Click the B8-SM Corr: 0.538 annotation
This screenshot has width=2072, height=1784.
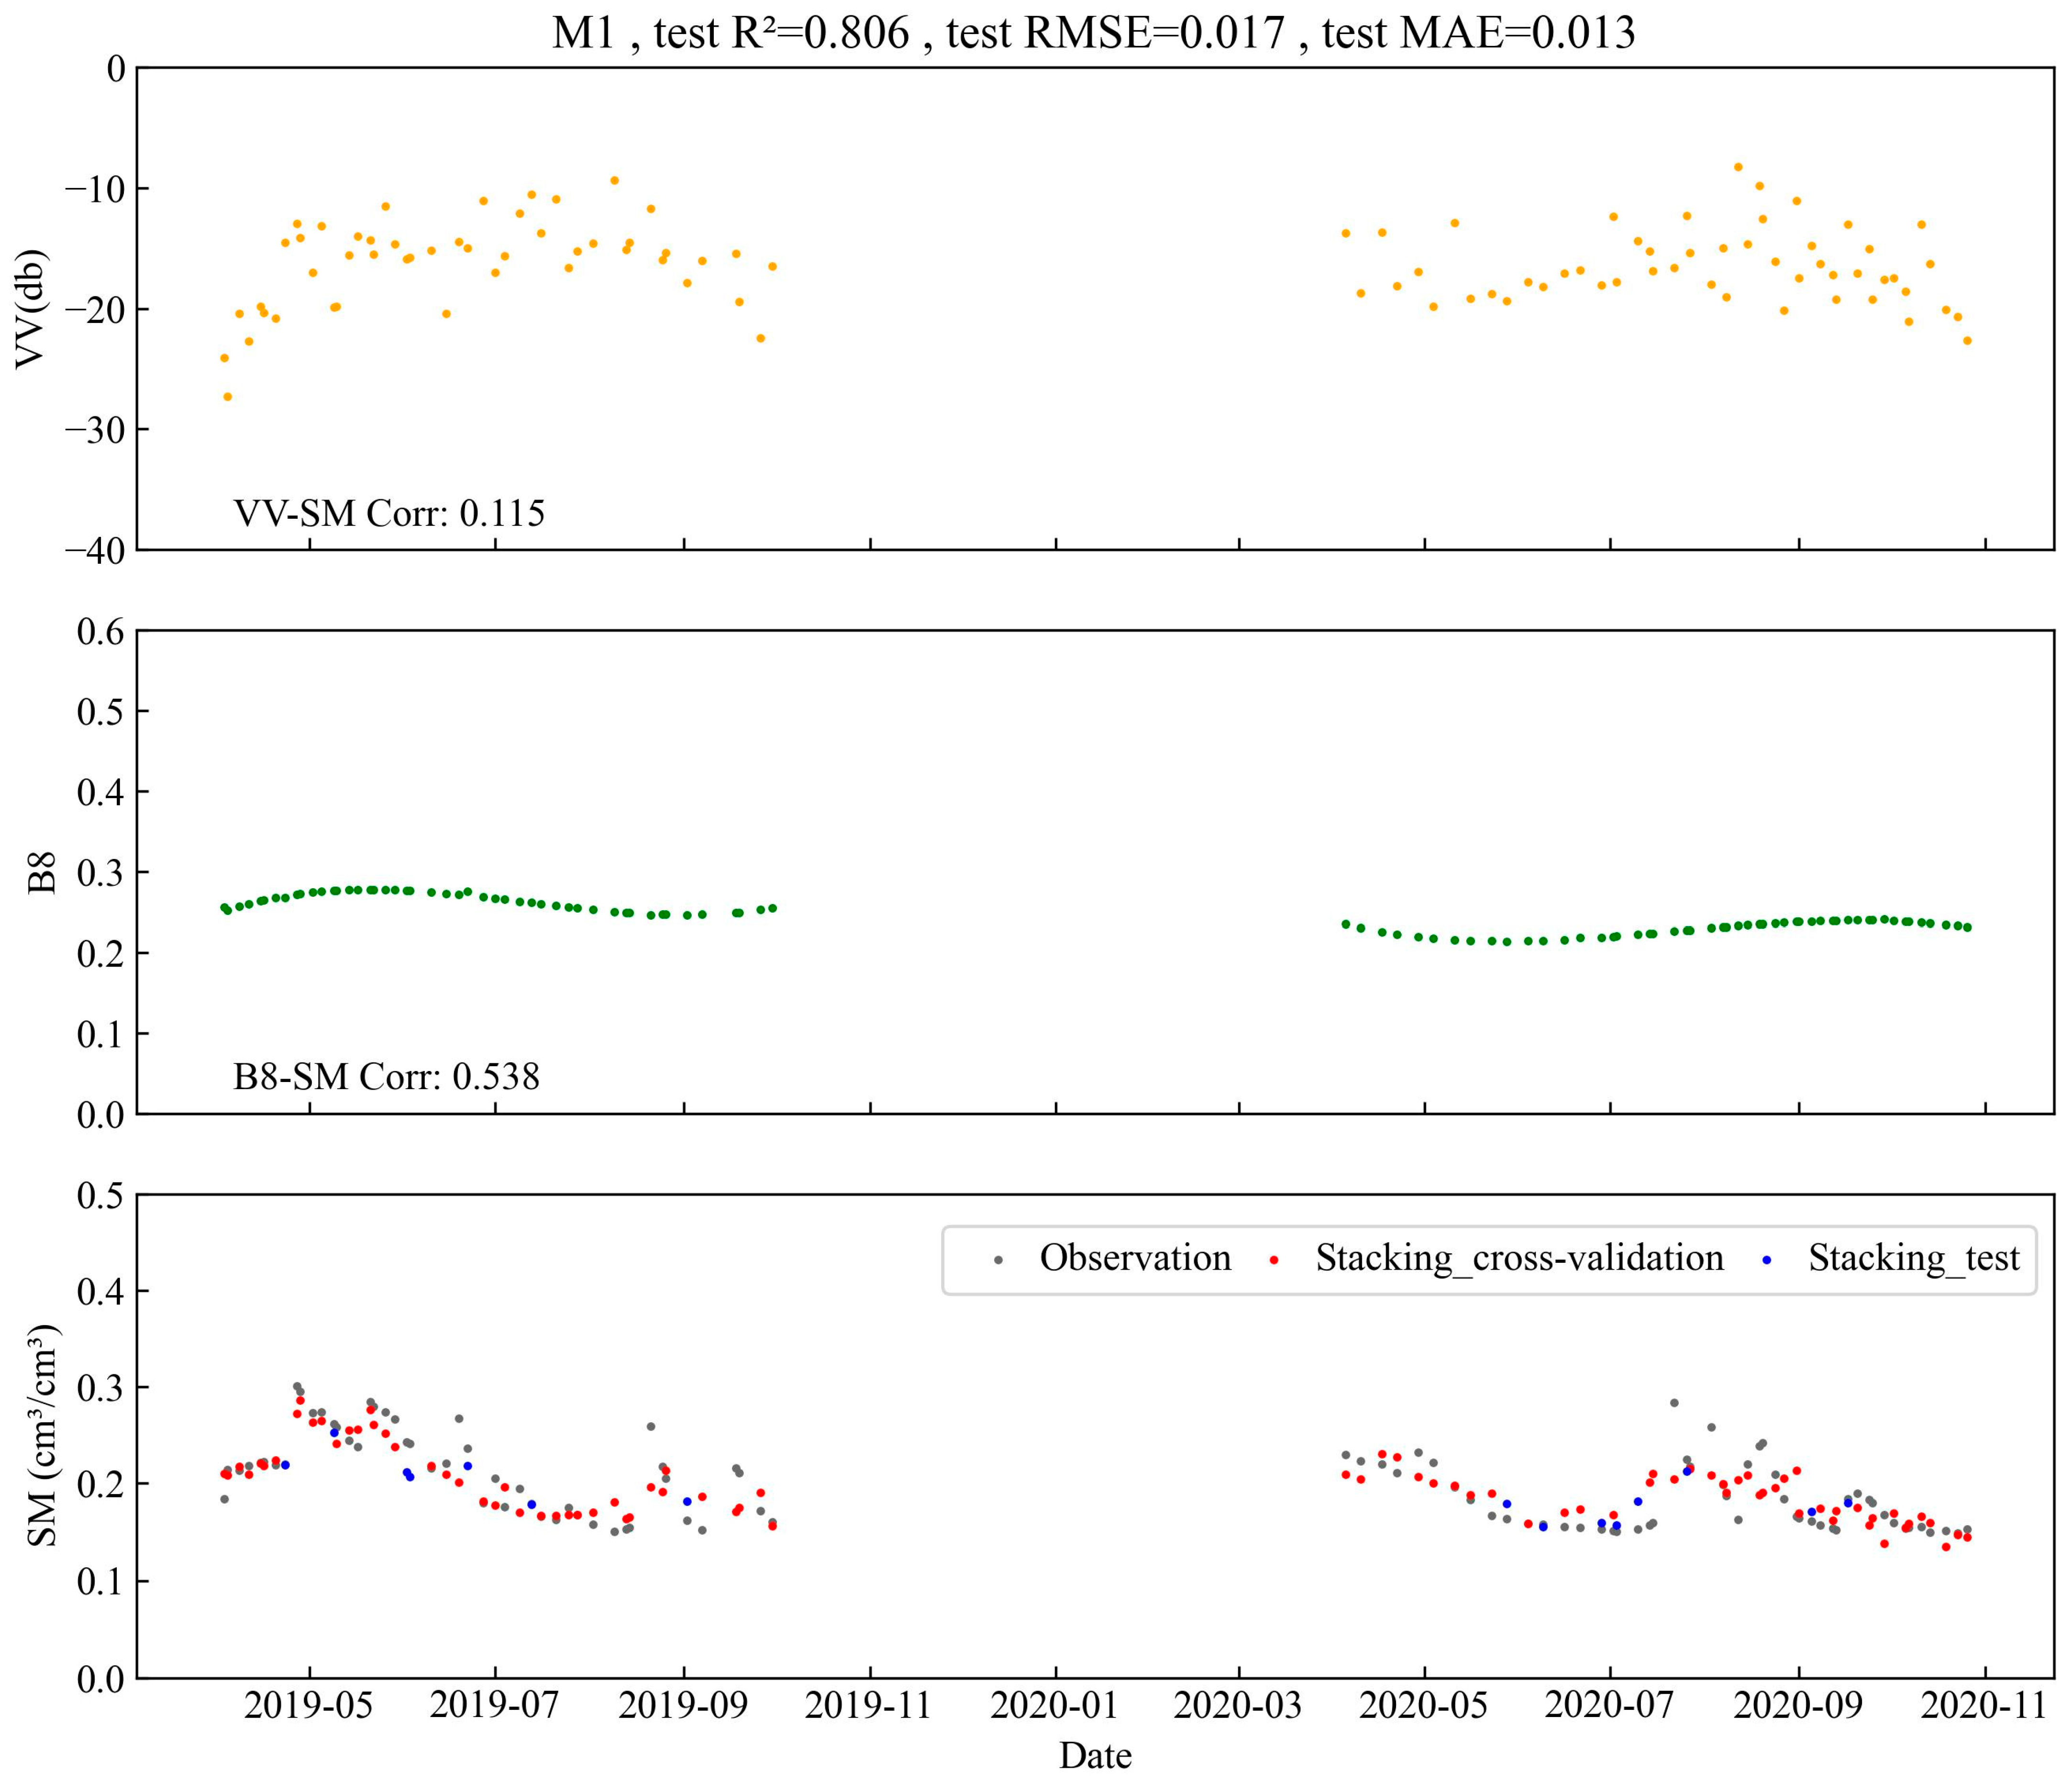click(x=386, y=1076)
